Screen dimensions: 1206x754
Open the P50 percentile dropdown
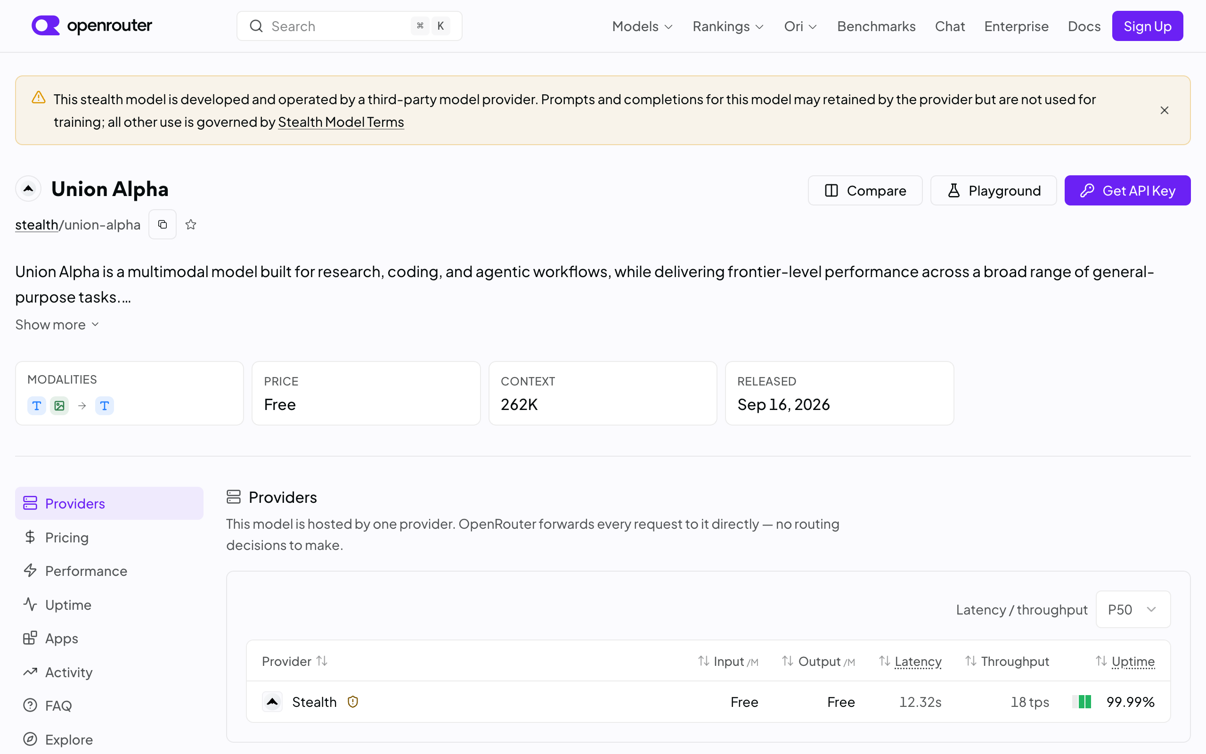tap(1133, 609)
